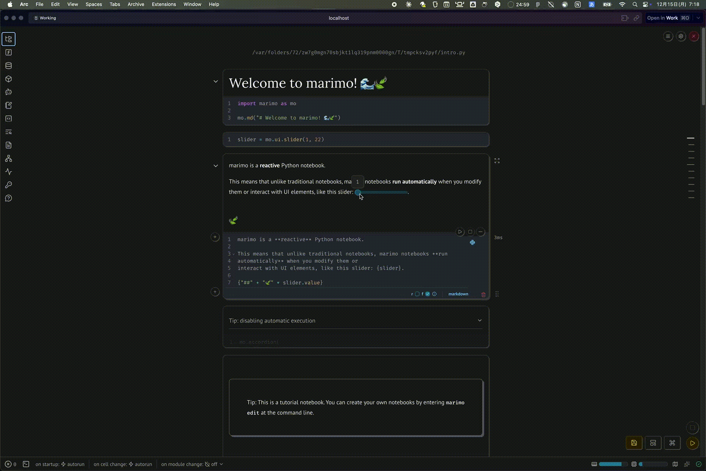Open the packages panel icon
Screen dimensions: 706x471
tap(8, 79)
